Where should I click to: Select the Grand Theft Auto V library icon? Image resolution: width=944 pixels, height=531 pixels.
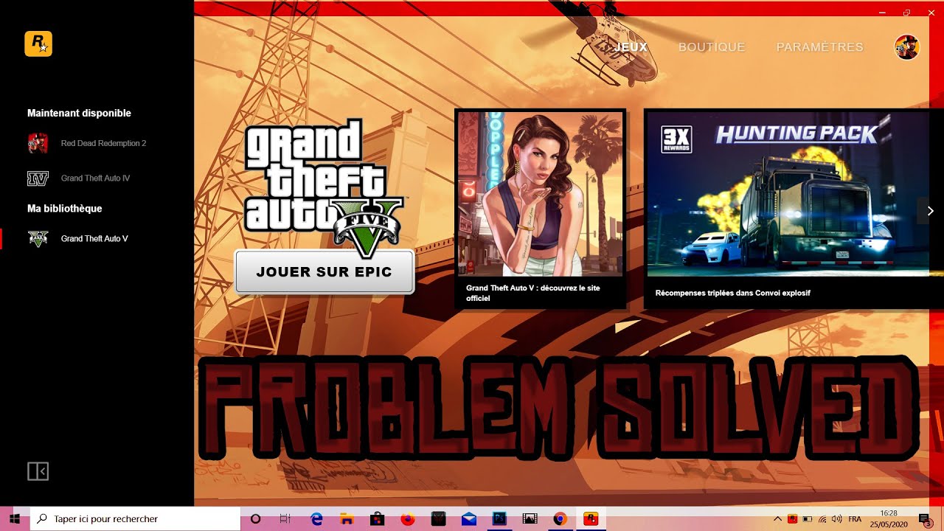tap(38, 238)
